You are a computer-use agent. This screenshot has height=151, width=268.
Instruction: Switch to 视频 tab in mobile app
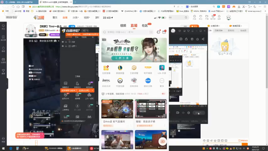123,26
